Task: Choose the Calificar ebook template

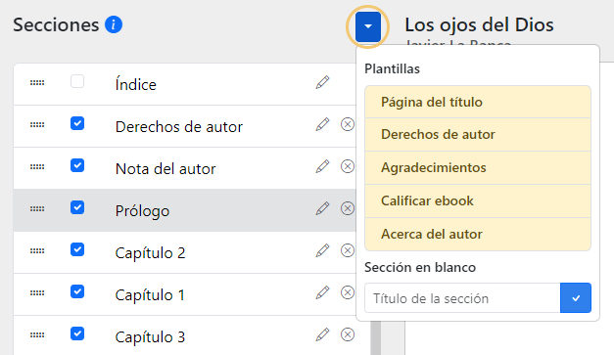Action: pyautogui.click(x=478, y=200)
